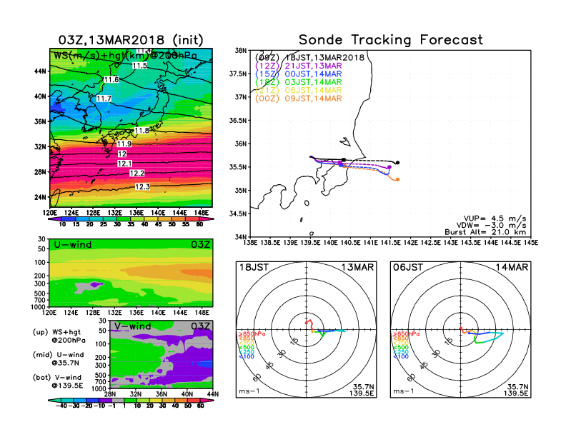Screen dimensions: 566x437
Task: Click the '(up) WS+hgt @200hPa' description
Action: pos(59,336)
